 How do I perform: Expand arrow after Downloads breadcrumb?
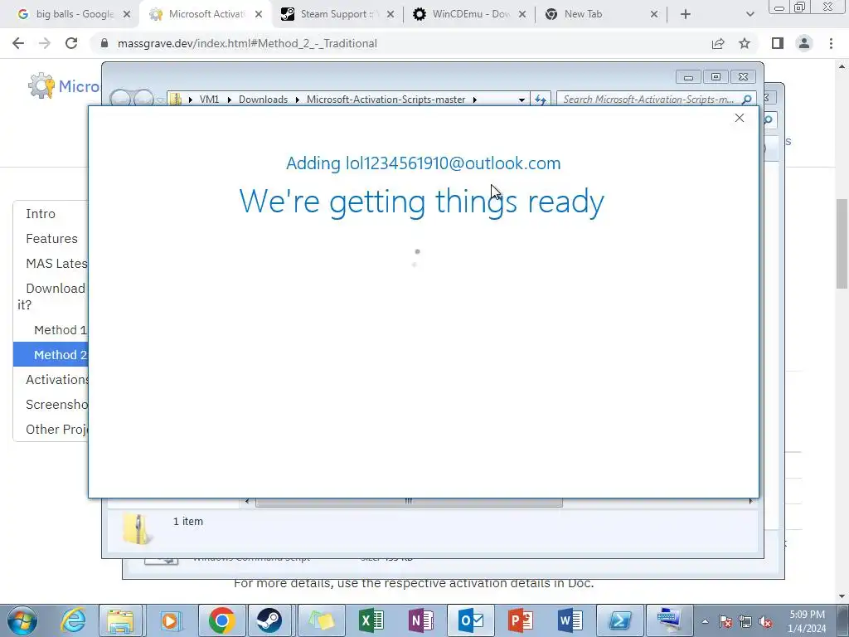[x=298, y=100]
